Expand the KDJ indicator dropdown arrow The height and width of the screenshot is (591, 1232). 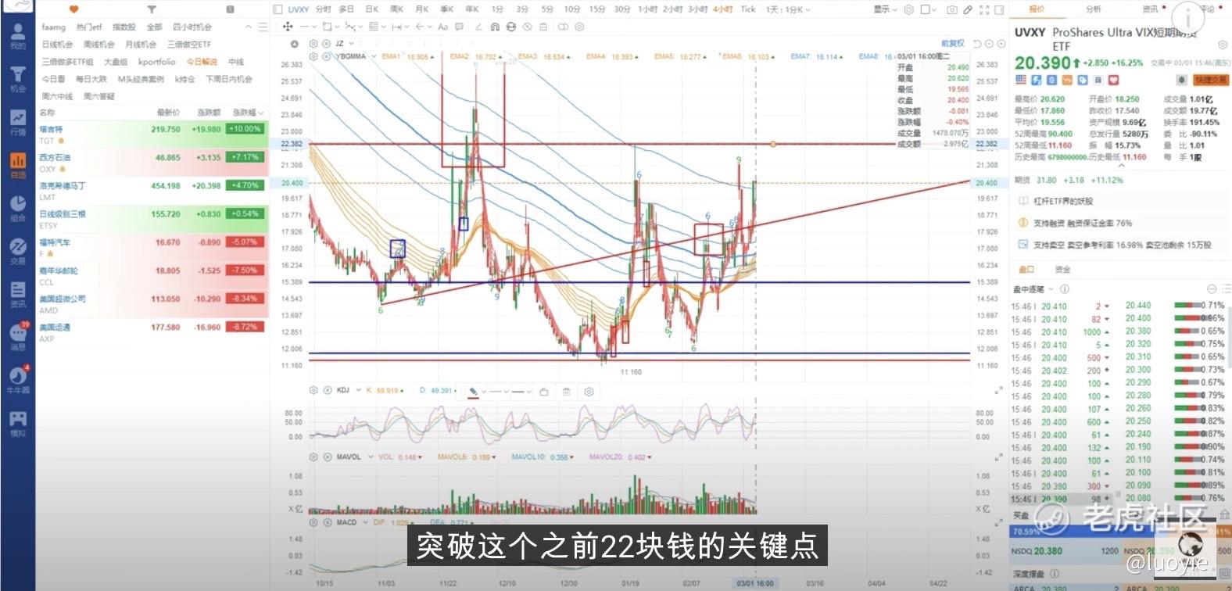point(359,390)
